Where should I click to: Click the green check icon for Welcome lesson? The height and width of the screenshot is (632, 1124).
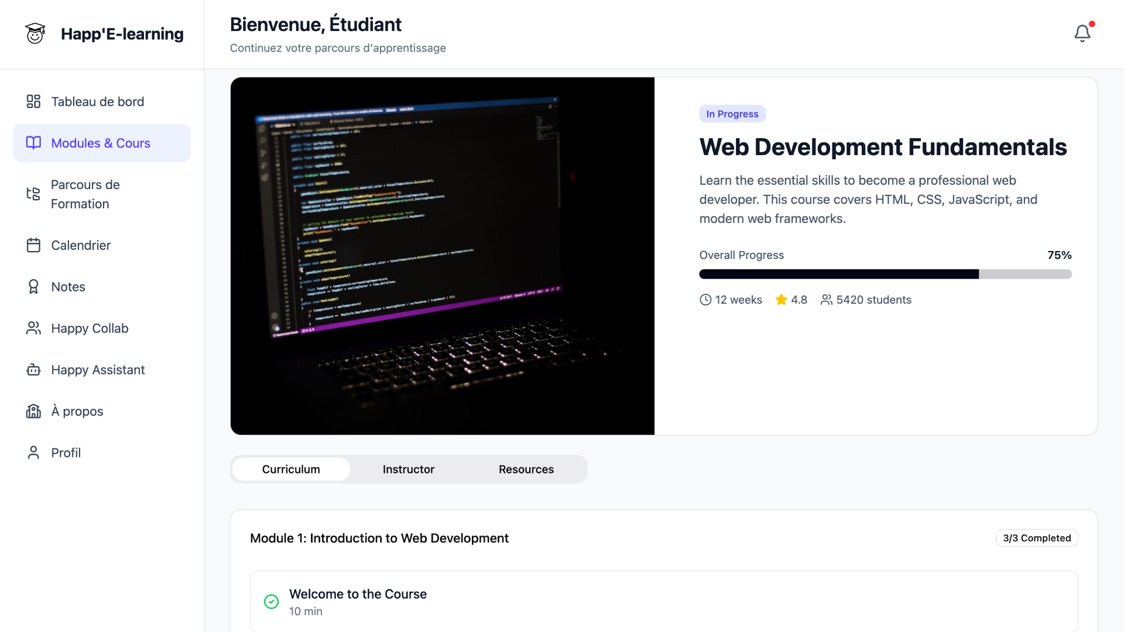(271, 602)
